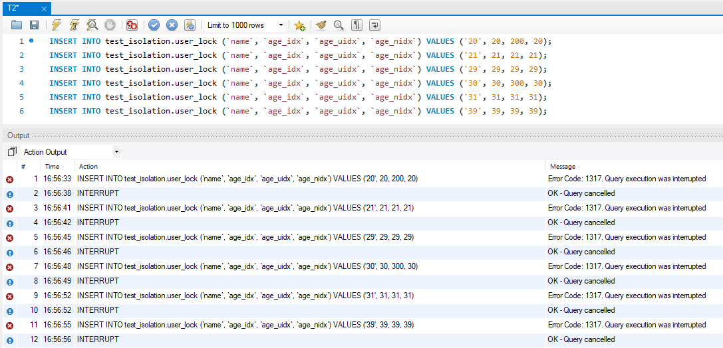Viewport: 723px width, 348px height.
Task: Select output action INSERT VALUES ('21', 21, 21, 21)
Action: [245, 208]
